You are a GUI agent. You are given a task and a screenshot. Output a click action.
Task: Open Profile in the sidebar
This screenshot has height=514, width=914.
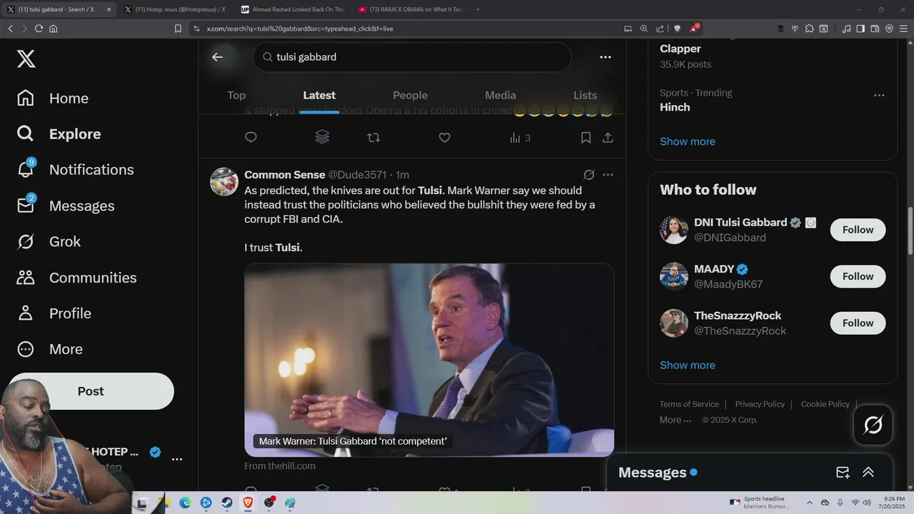(x=54, y=313)
